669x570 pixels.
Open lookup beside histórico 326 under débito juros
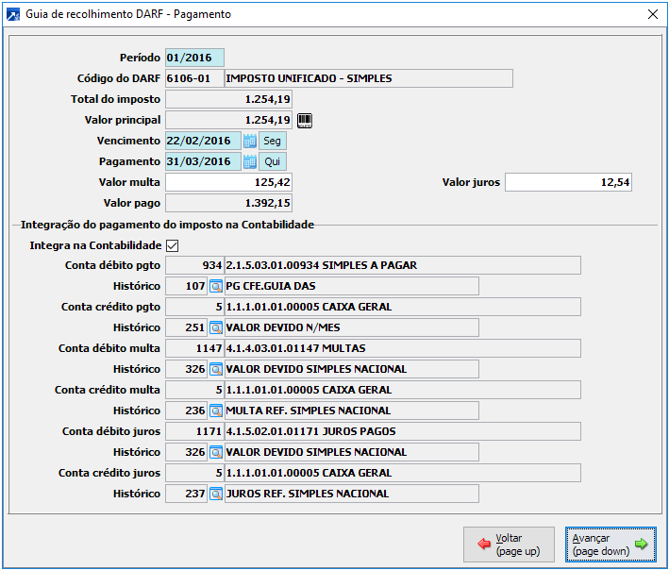[216, 452]
